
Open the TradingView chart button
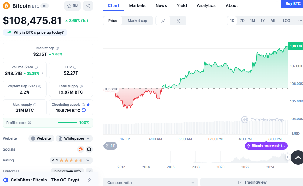(252, 182)
